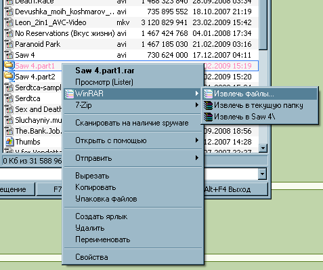Click the size value '730 624 000'
This screenshot has width=323, height=270.
(167, 55)
